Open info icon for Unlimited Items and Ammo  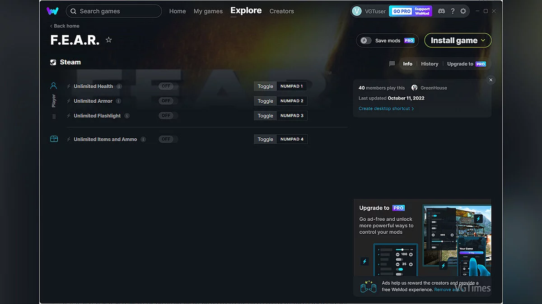[x=143, y=139]
